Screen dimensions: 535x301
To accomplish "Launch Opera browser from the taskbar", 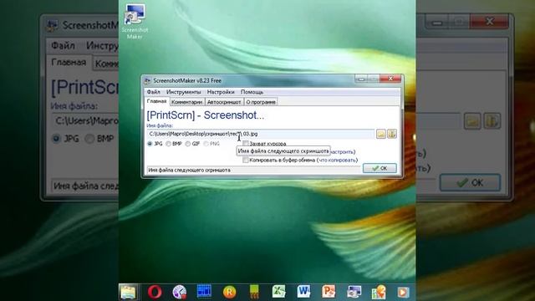I will point(155,292).
